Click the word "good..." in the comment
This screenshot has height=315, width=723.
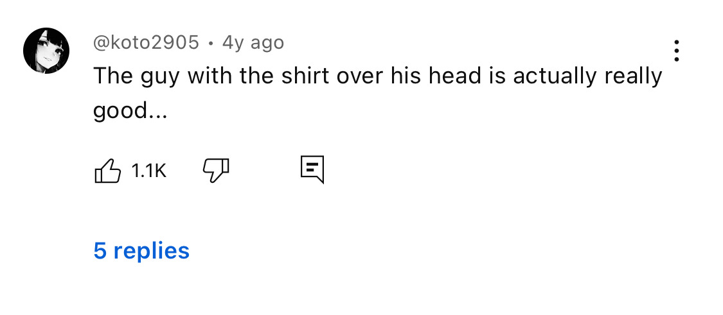(x=130, y=111)
